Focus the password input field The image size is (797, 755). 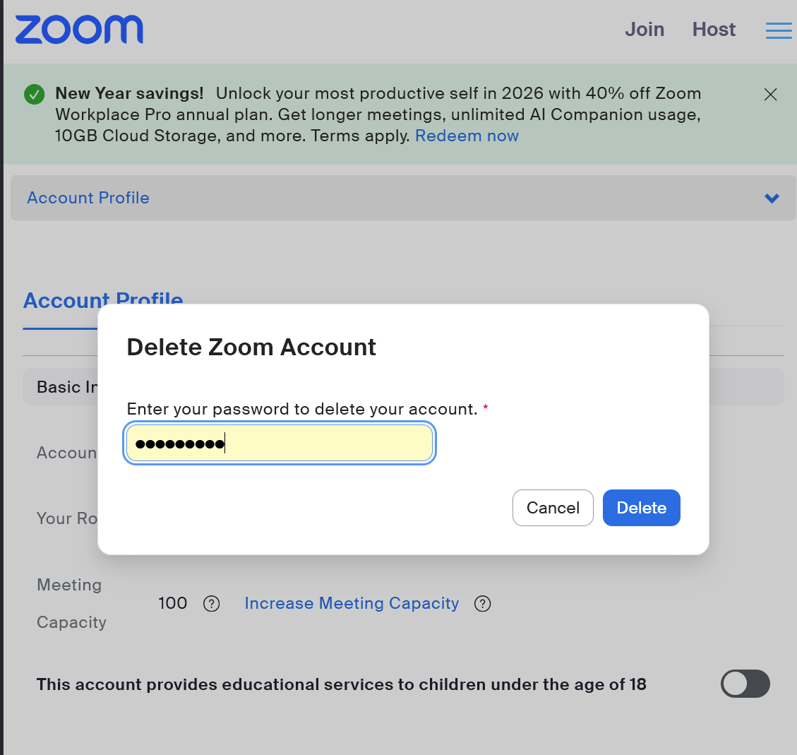point(280,444)
